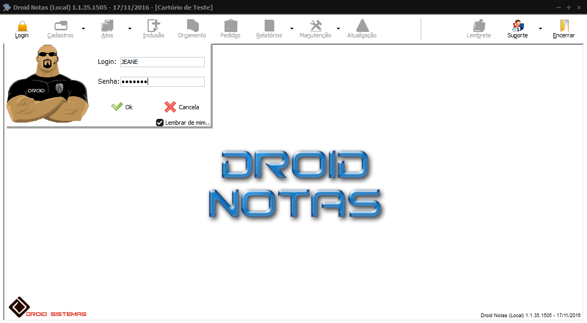Click the Ok button label

pyautogui.click(x=129, y=107)
